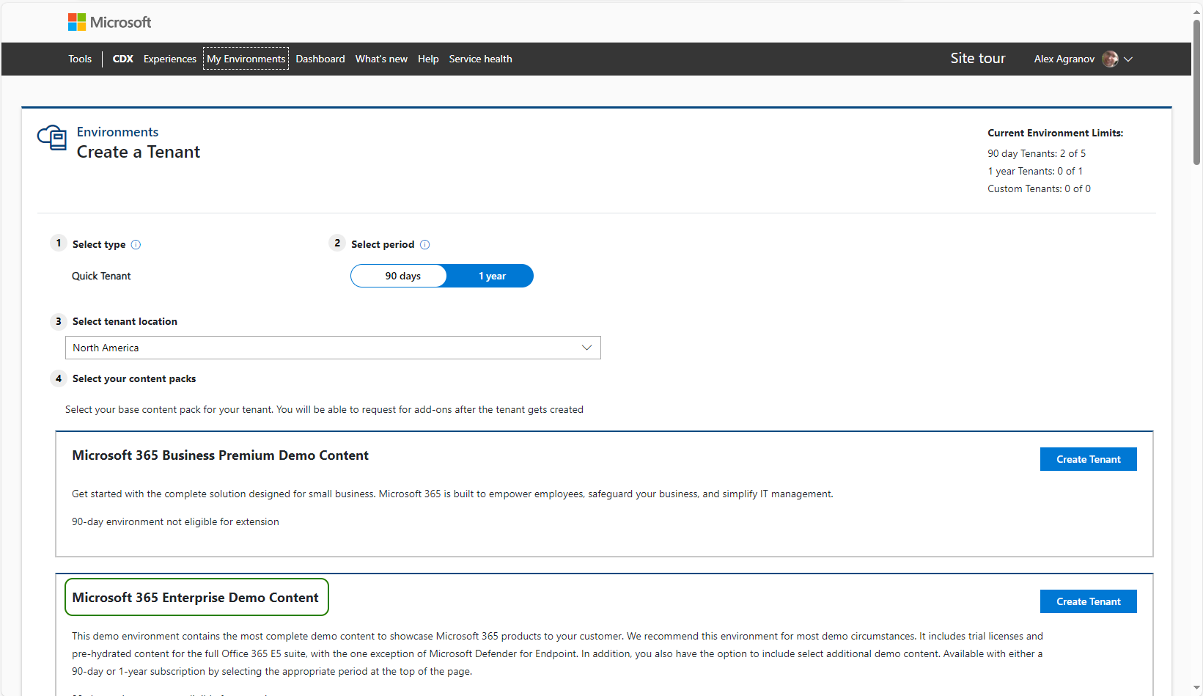Viewport: 1203px width, 696px height.
Task: Create Tenant for Enterprise Demo Content
Action: [x=1088, y=601]
